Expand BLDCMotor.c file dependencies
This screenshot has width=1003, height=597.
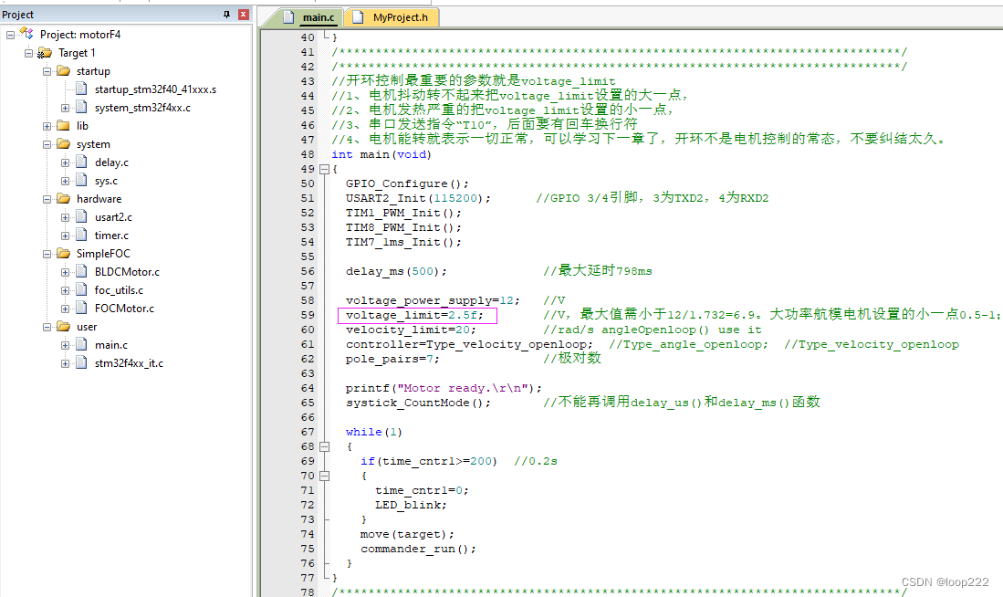coord(65,272)
